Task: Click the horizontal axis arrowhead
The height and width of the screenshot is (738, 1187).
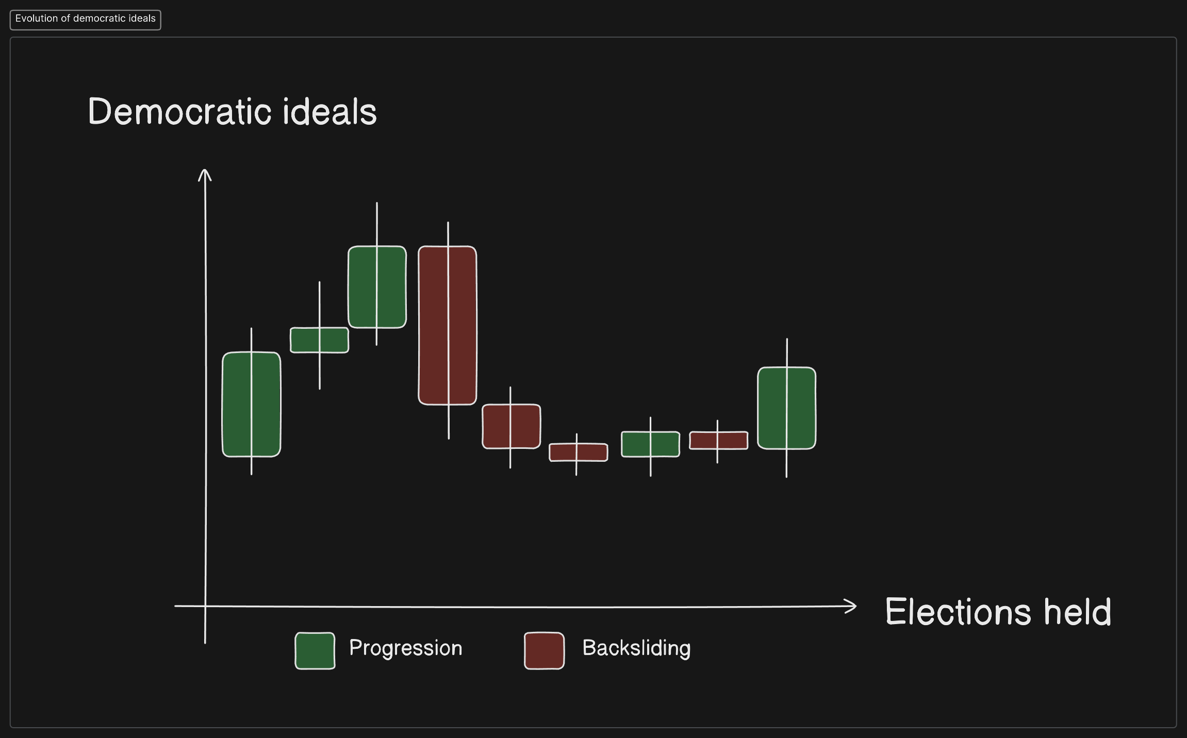Action: (852, 606)
